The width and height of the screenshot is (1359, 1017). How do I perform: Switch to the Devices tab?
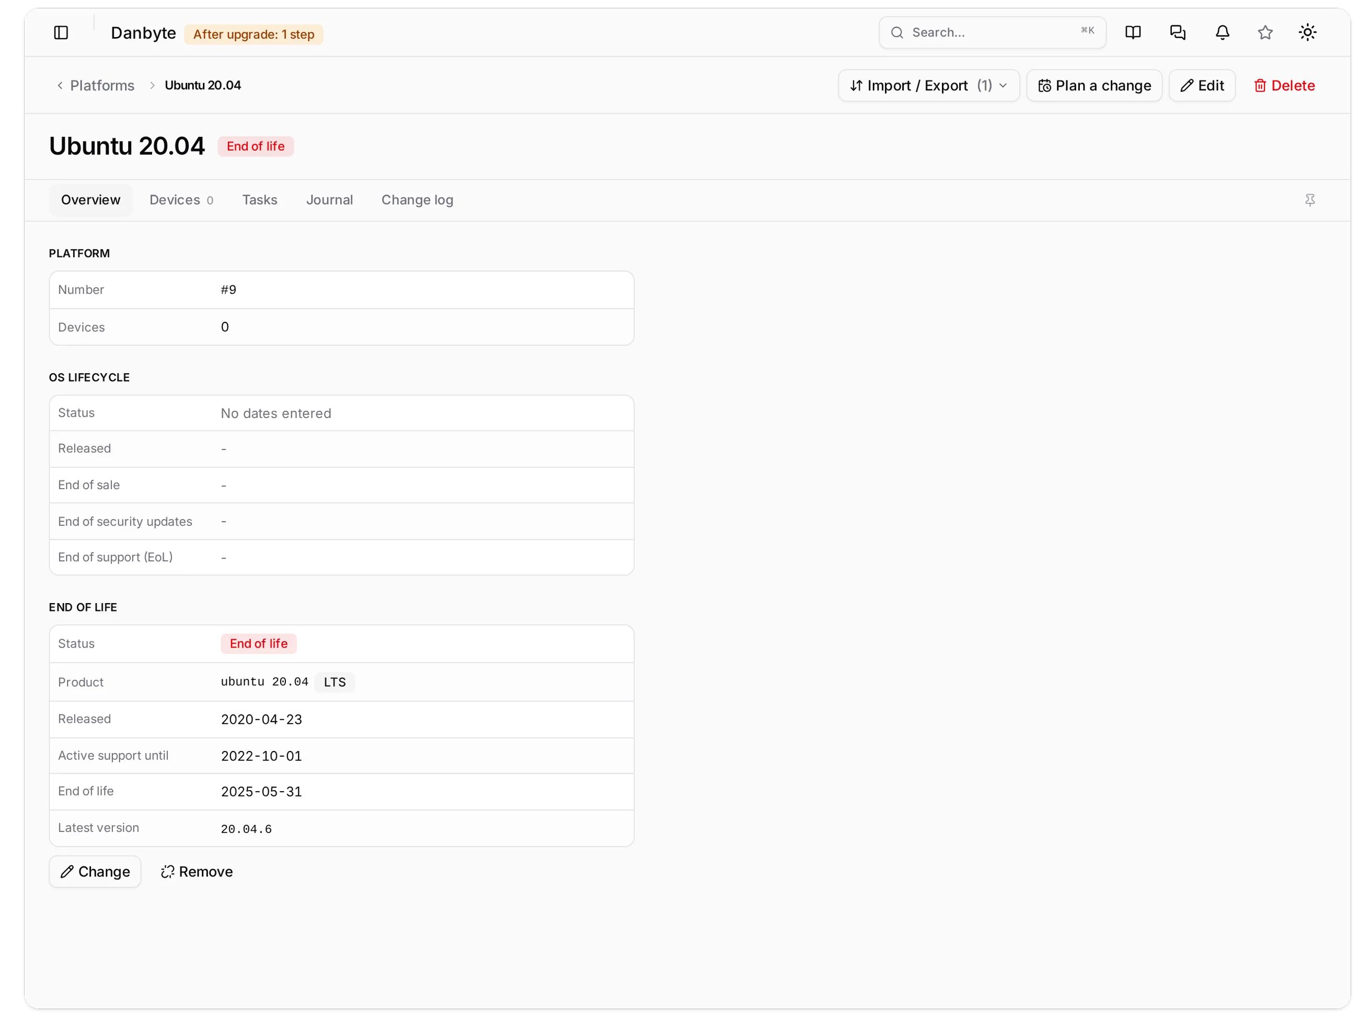coord(181,200)
